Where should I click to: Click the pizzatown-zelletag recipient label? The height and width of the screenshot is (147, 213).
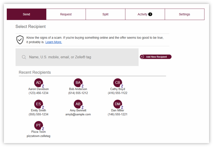38,136
